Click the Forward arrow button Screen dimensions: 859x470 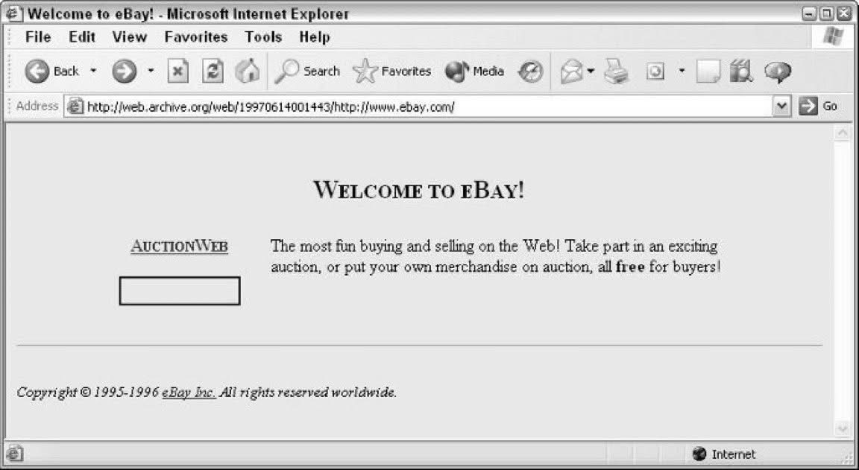pyautogui.click(x=125, y=72)
